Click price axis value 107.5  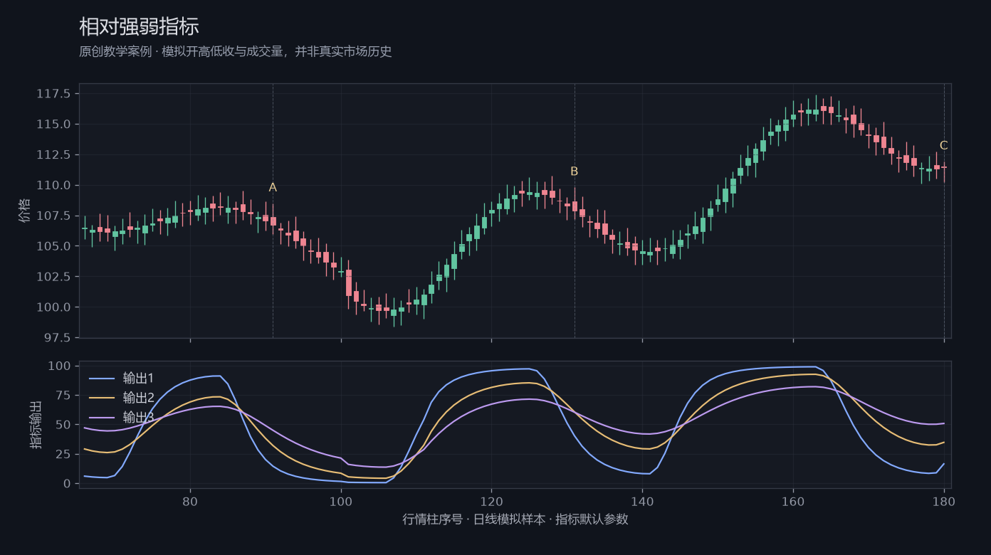tap(54, 216)
